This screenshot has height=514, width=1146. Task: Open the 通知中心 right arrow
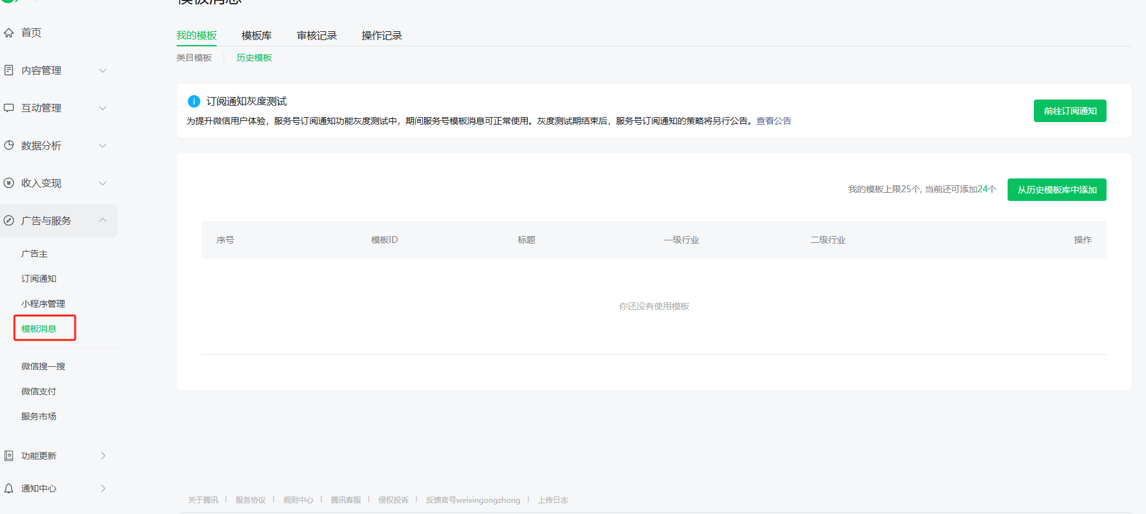(x=103, y=488)
